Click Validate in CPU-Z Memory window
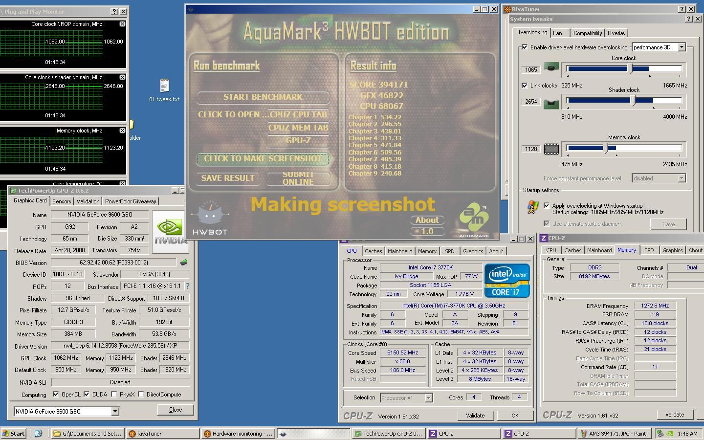The image size is (704, 440). [675, 415]
